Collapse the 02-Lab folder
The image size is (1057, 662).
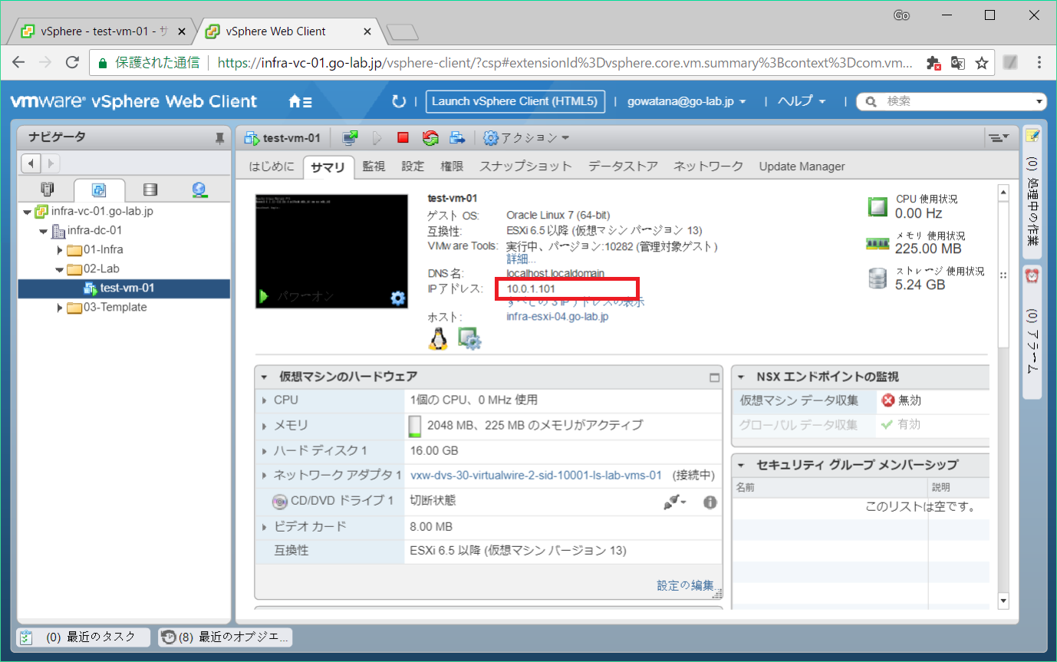click(x=61, y=269)
